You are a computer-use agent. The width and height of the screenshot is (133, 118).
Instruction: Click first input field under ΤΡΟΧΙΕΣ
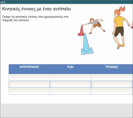click(x=112, y=78)
